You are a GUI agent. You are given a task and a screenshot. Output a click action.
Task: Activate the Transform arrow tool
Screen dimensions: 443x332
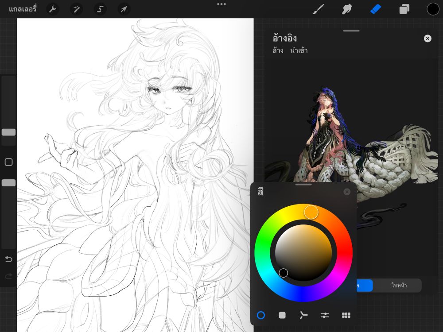coord(124,9)
